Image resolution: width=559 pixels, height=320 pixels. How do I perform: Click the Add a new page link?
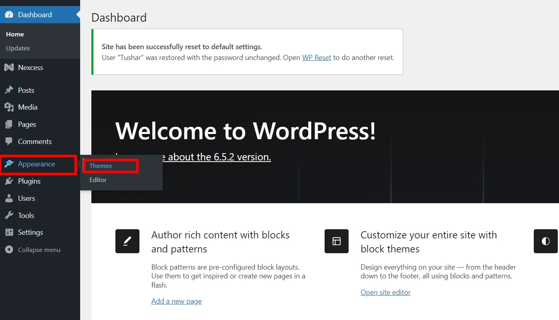176,301
